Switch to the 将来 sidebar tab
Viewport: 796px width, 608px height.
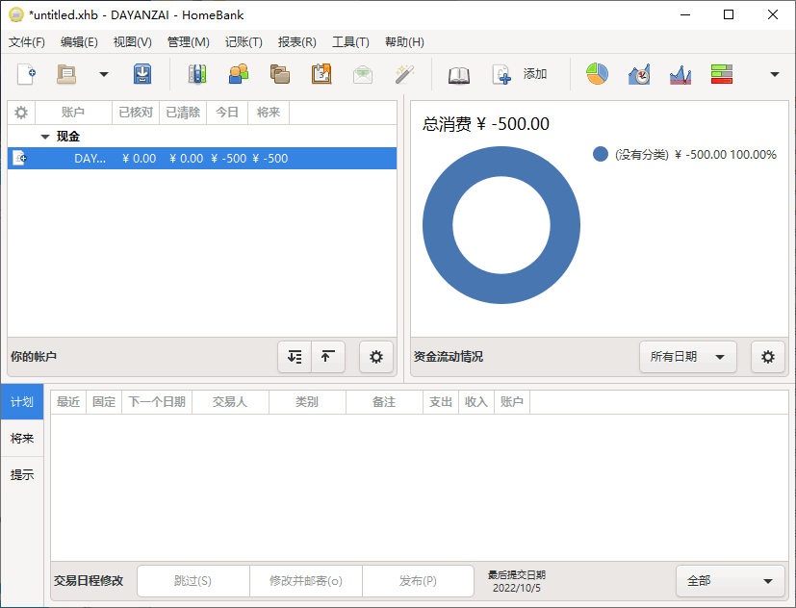[21, 437]
